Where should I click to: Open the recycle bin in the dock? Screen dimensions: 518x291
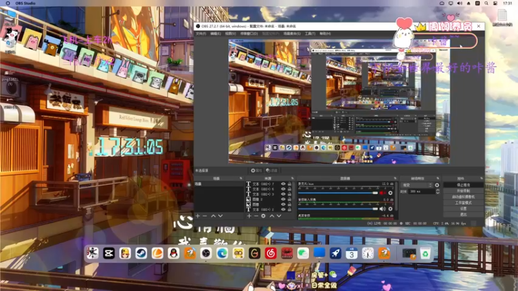coord(425,253)
